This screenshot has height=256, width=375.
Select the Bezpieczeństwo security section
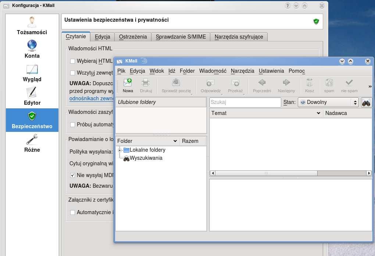pyautogui.click(x=32, y=120)
